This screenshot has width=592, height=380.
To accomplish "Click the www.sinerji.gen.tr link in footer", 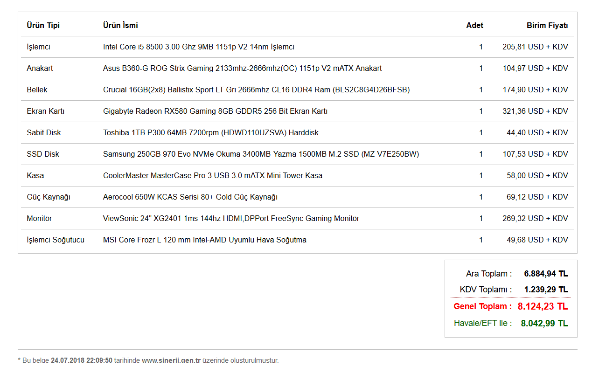I will (x=171, y=360).
